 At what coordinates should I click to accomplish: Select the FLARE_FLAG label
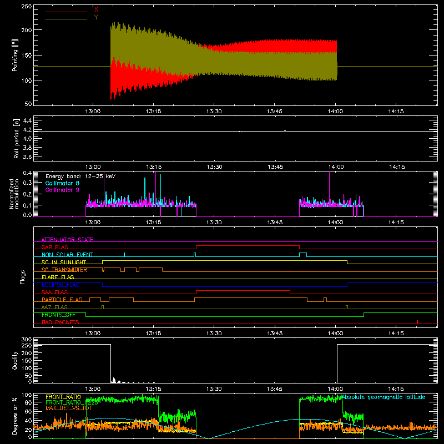(58, 277)
